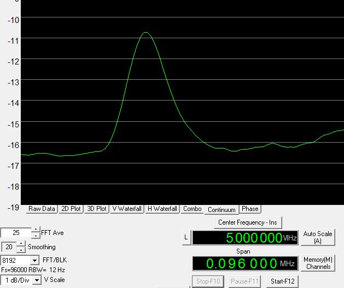Expand the FFT/BLK size dropdown
Viewport: 344px width, 288px height.
(x=34, y=261)
